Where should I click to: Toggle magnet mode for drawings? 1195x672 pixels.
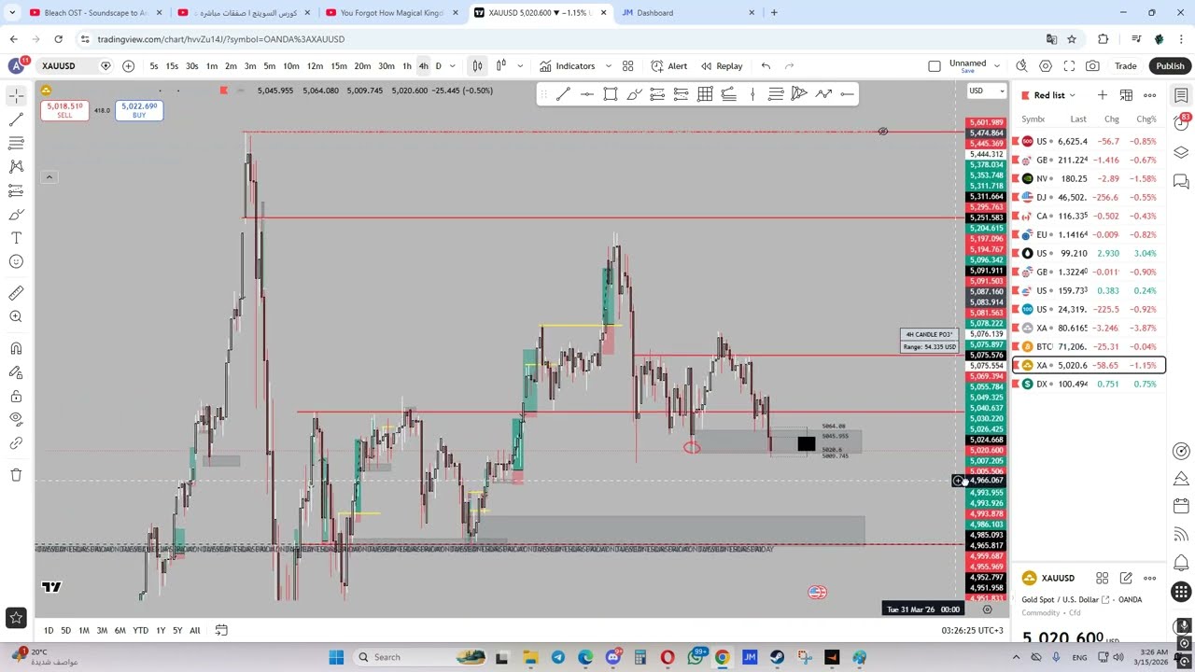[16, 348]
